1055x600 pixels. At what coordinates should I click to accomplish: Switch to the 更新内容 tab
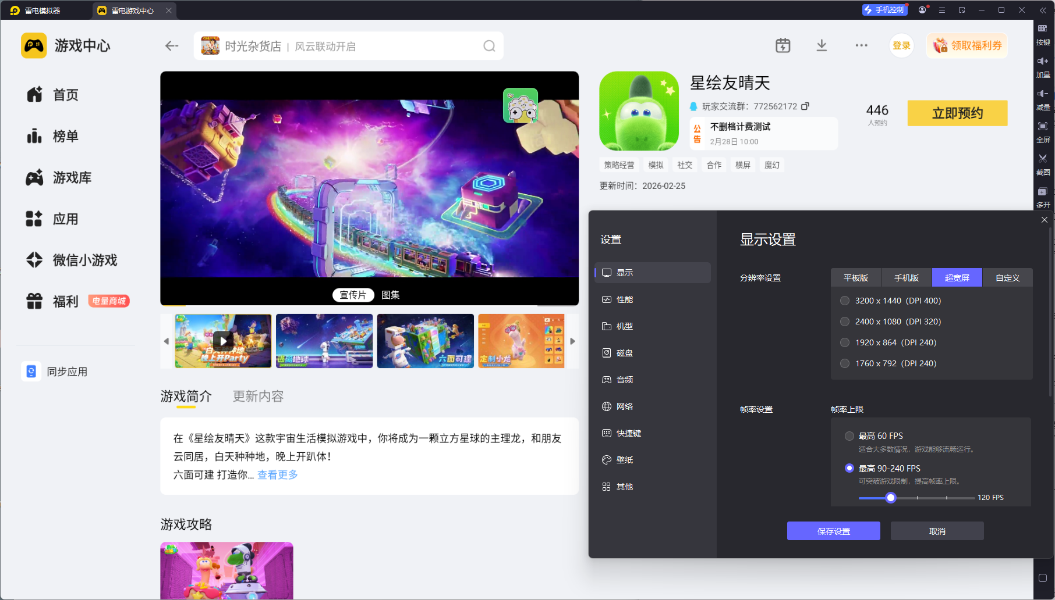coord(258,396)
